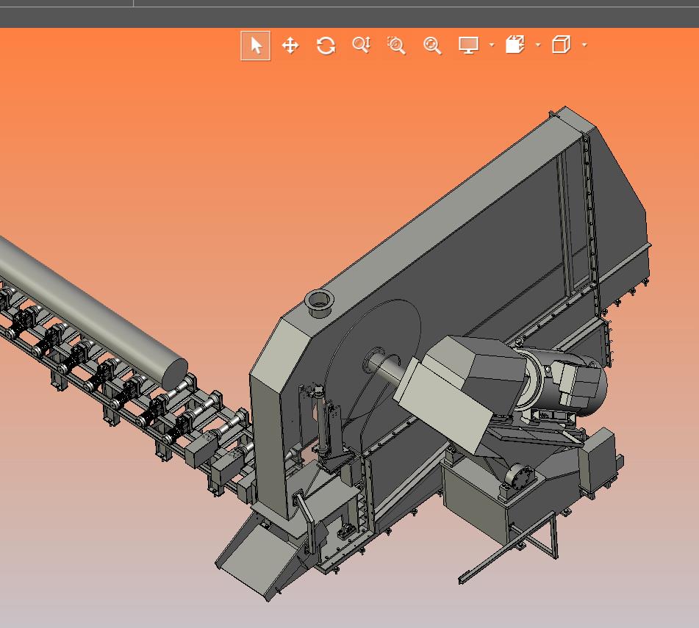Click the zoom to fit icon
Screen dimensions: 699x628
[x=432, y=46]
